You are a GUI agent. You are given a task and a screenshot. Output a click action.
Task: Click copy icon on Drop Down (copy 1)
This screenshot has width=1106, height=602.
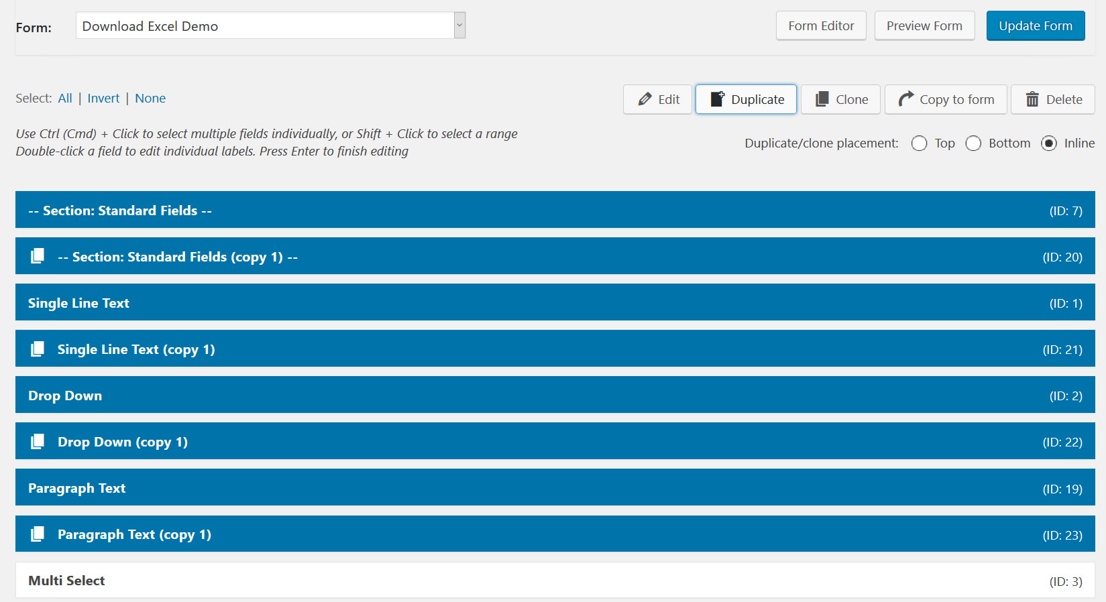[x=38, y=442]
